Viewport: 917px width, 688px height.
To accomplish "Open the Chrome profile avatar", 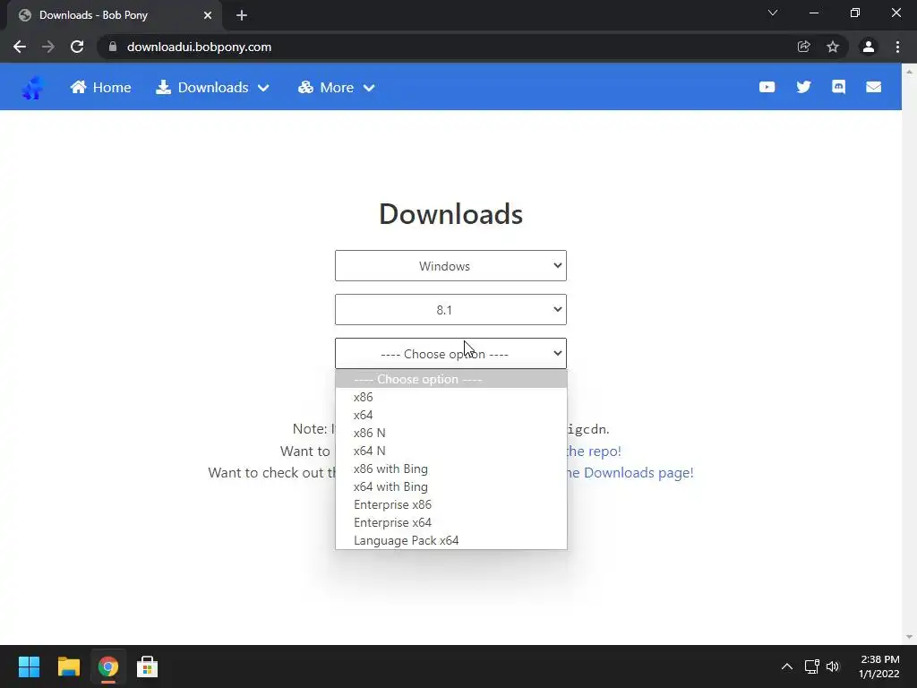I will coord(869,47).
